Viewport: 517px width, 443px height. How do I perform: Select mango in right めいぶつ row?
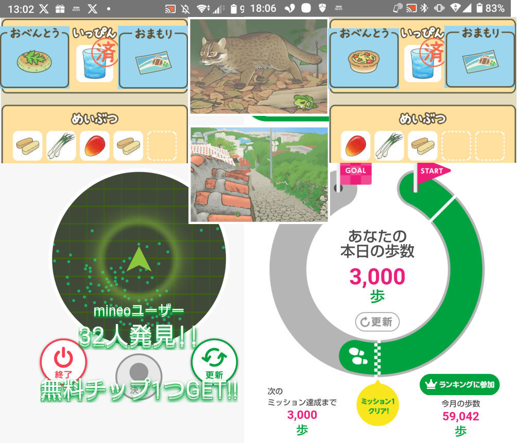(x=355, y=146)
